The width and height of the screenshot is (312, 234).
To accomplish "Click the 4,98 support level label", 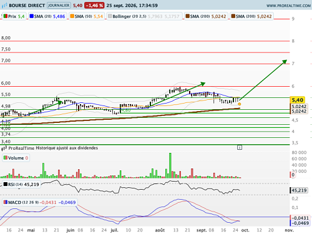I will pyautogui.click(x=6, y=106).
